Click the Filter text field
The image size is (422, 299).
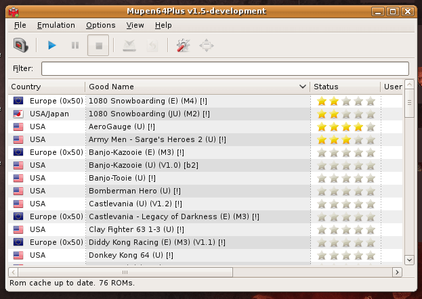225,68
